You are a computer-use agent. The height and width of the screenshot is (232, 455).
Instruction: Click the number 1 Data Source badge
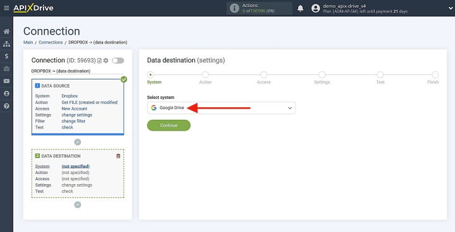coord(37,86)
